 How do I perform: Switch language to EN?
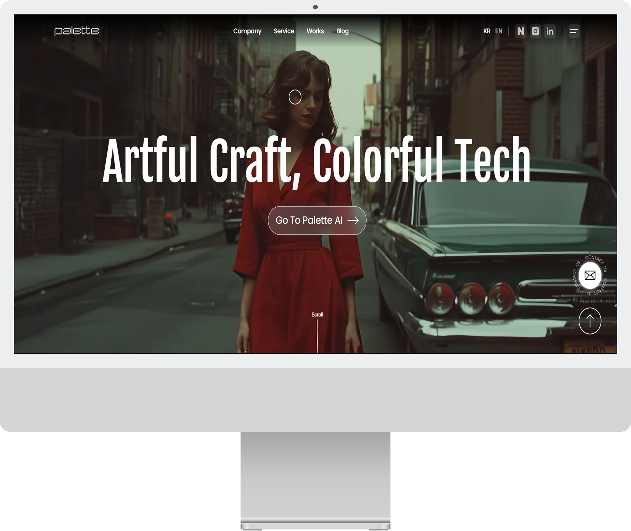(x=499, y=31)
